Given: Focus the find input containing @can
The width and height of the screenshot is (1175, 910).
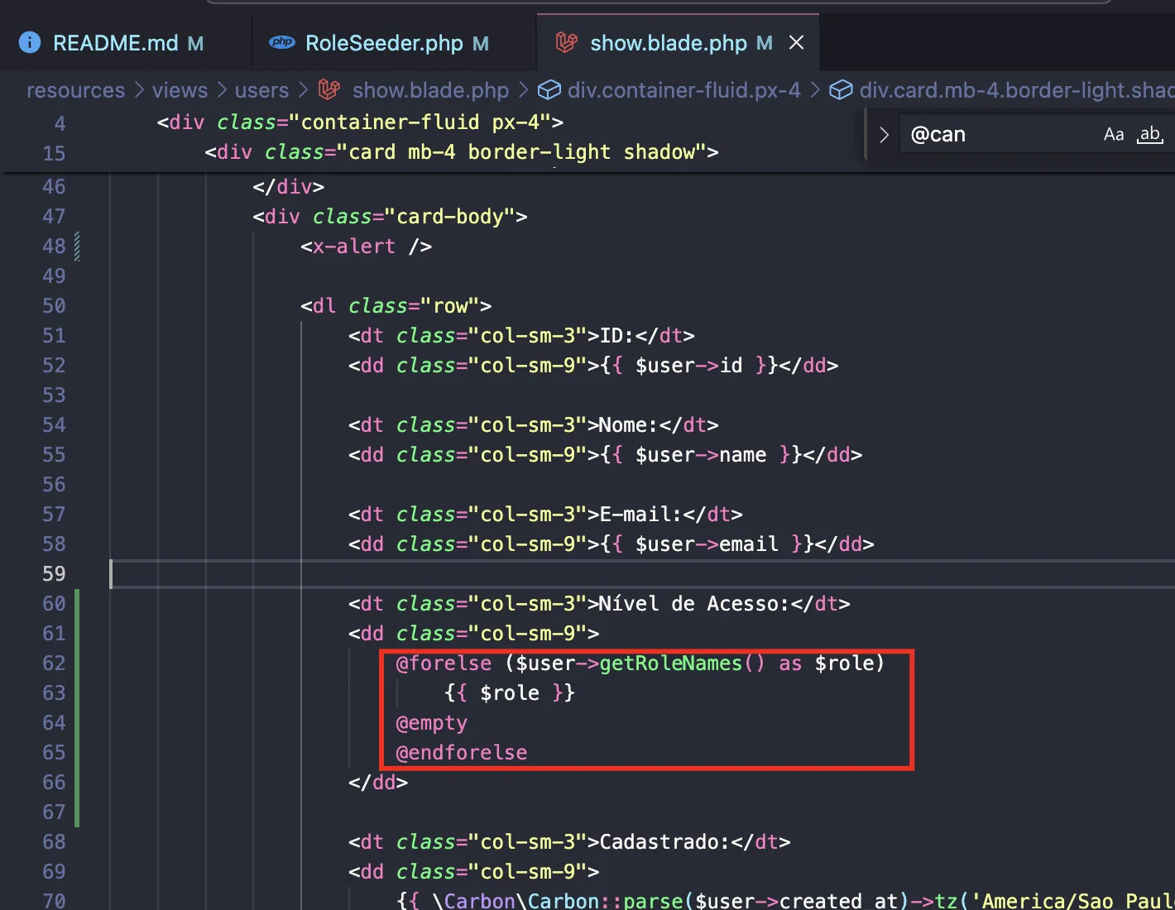Looking at the screenshot, I should (x=993, y=134).
